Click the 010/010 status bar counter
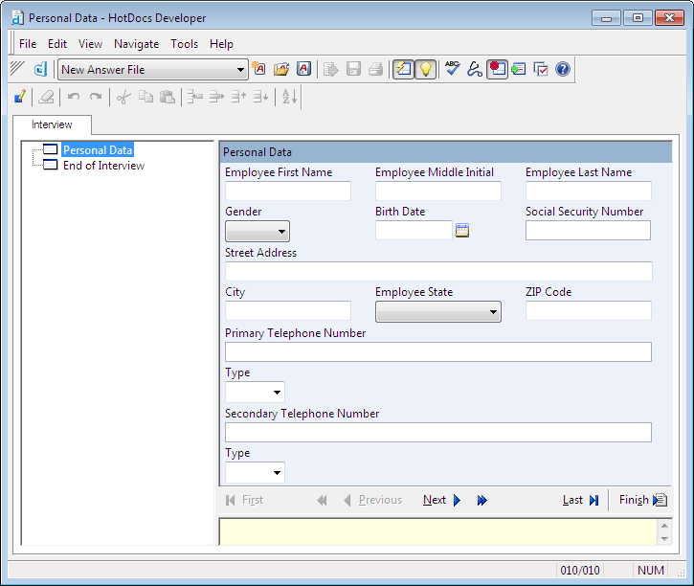Viewport: 694px width, 586px height. point(580,570)
